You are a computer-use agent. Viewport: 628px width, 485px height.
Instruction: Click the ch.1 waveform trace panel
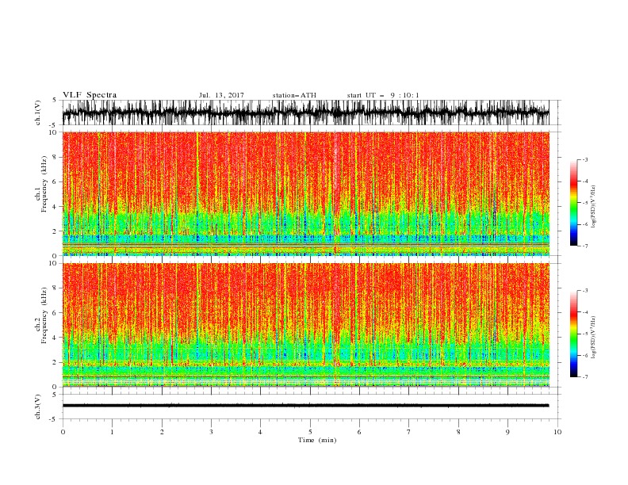pyautogui.click(x=306, y=113)
